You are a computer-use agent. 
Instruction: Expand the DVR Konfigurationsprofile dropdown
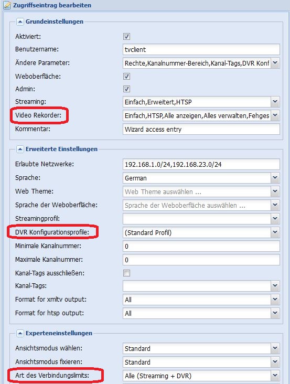(275, 232)
